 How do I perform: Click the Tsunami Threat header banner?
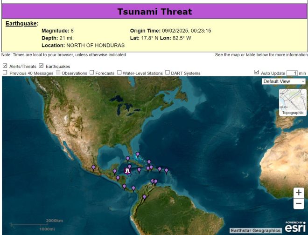pos(154,12)
